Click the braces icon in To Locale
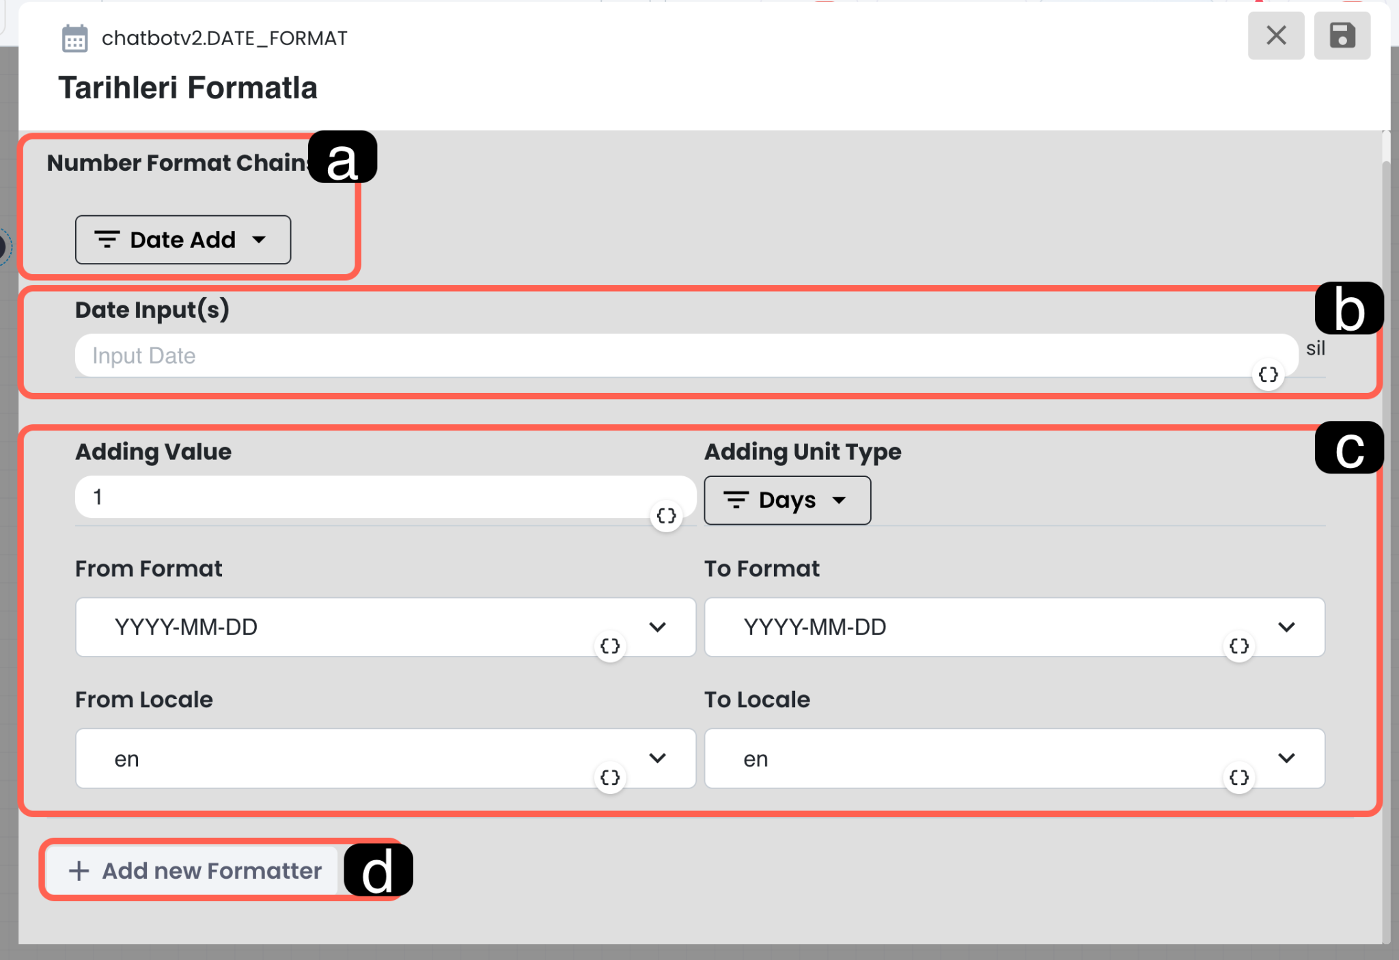The image size is (1399, 960). click(1238, 778)
